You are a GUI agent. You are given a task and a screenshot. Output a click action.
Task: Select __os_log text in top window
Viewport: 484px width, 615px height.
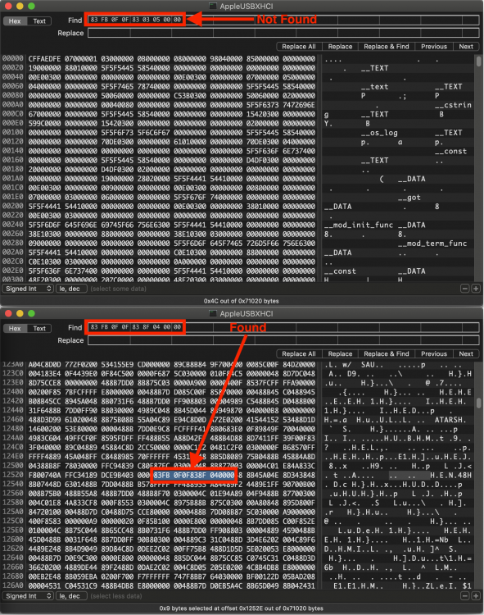coord(379,133)
